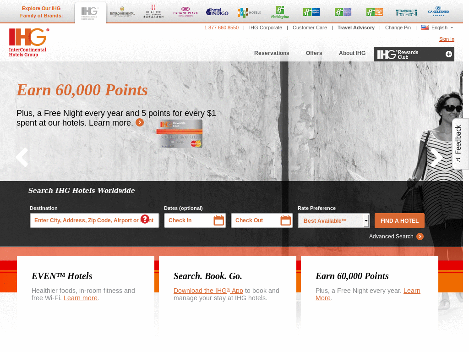Click Download the IHG App link
This screenshot has width=469, height=352.
[208, 291]
